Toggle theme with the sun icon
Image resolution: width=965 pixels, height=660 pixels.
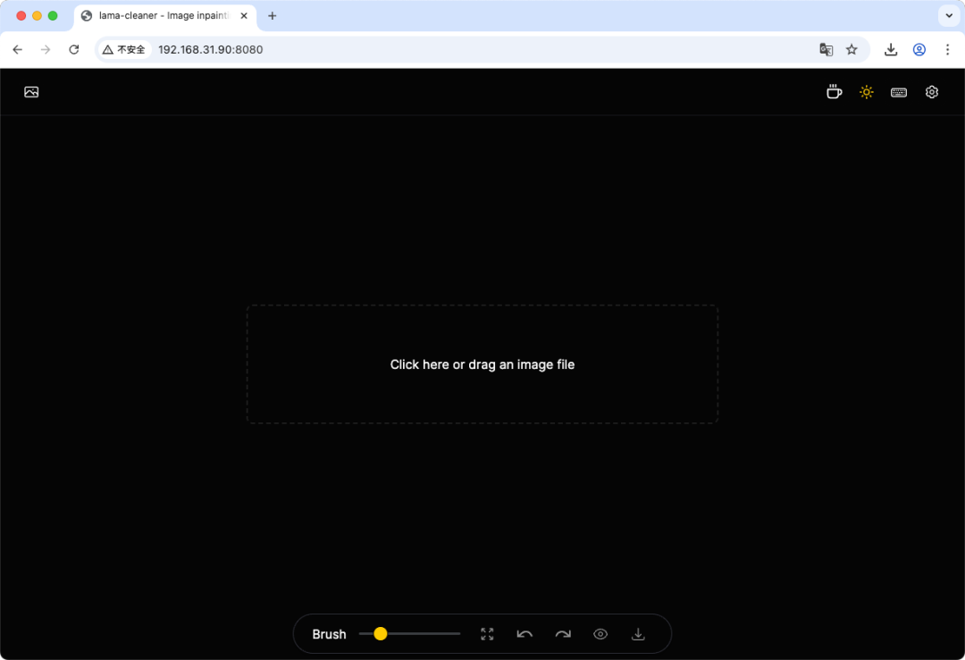[866, 91]
